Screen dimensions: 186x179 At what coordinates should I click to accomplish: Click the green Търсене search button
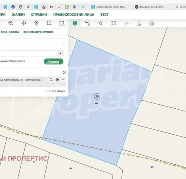53,61
